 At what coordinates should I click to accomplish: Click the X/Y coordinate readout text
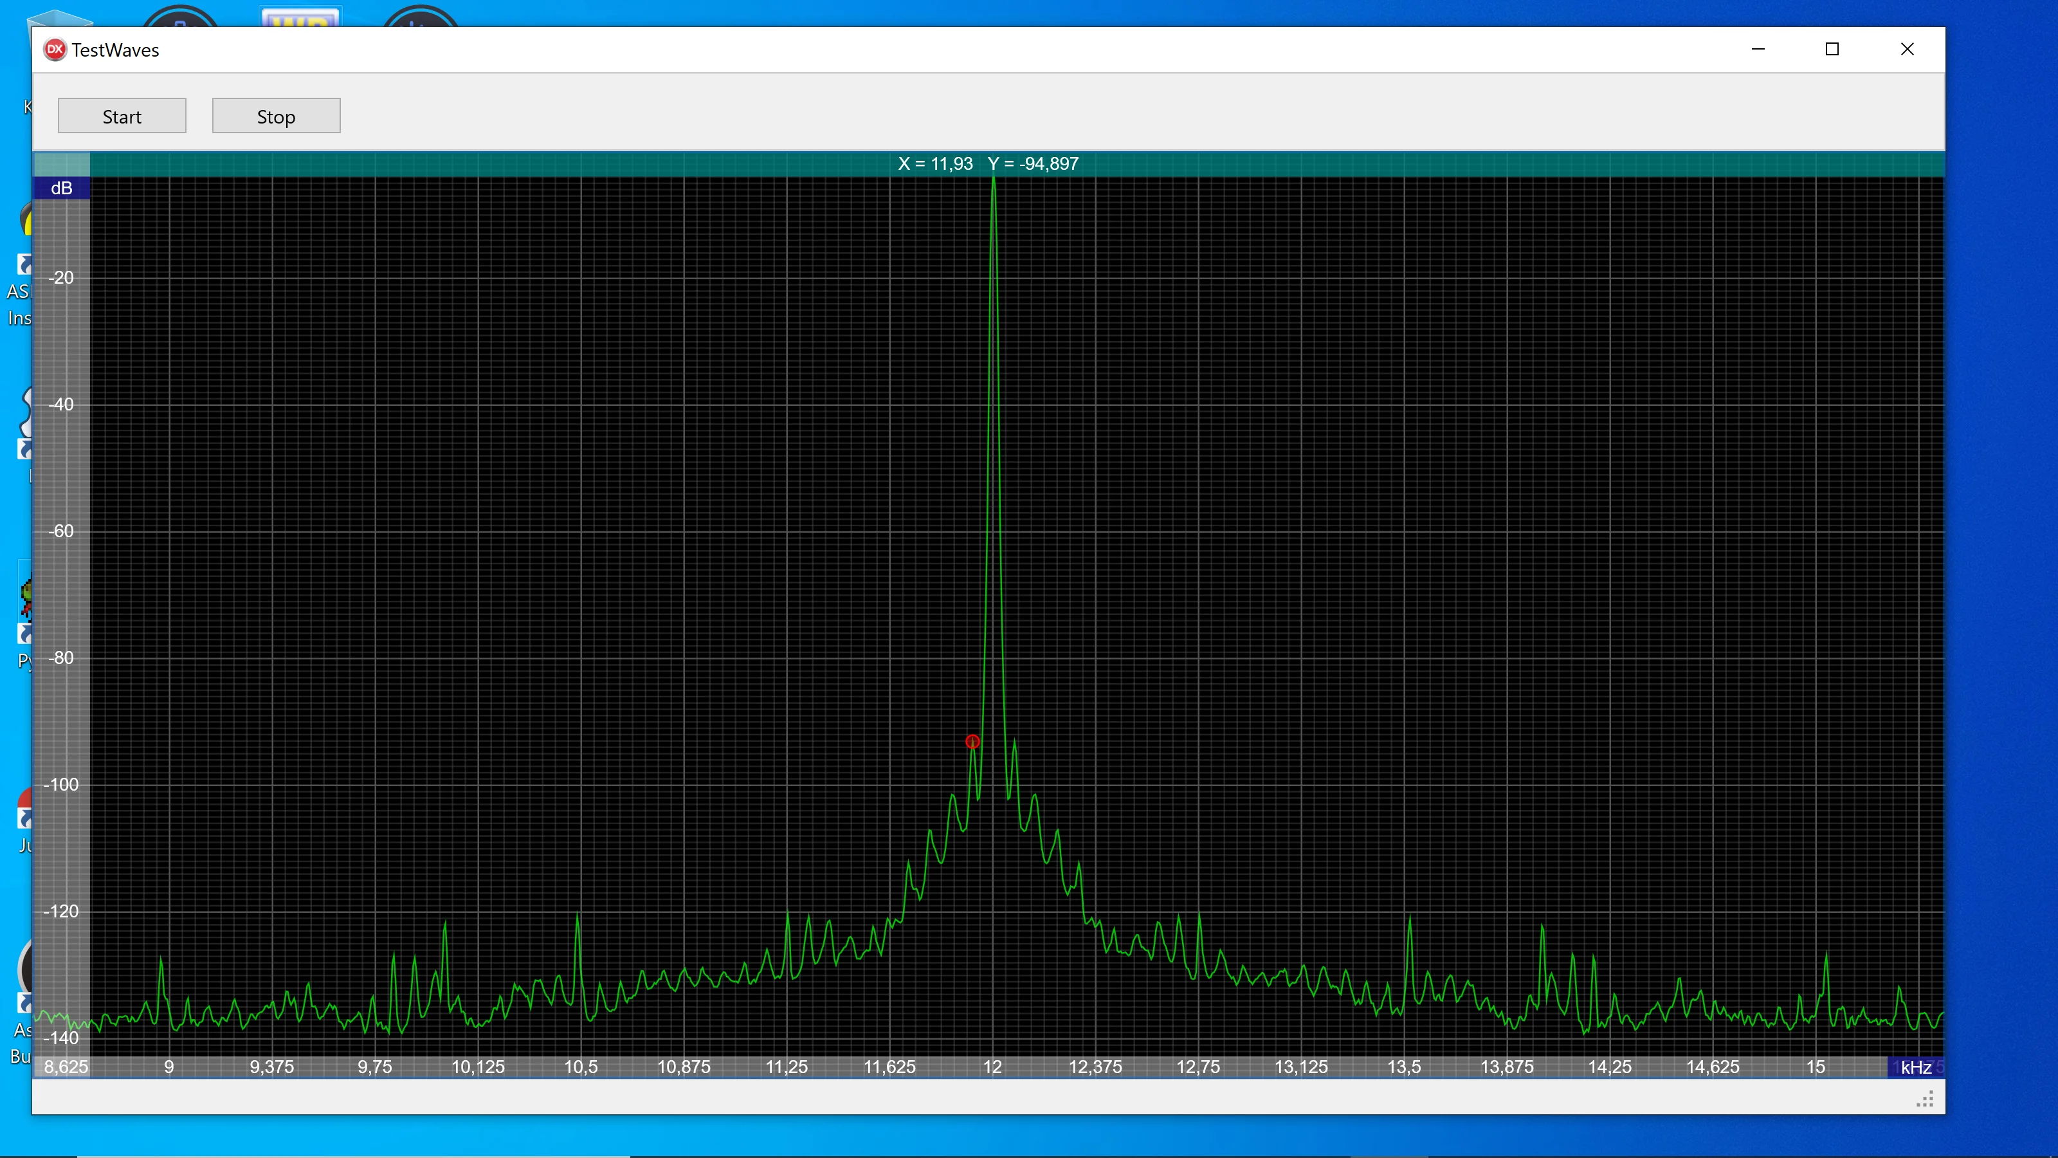[987, 164]
